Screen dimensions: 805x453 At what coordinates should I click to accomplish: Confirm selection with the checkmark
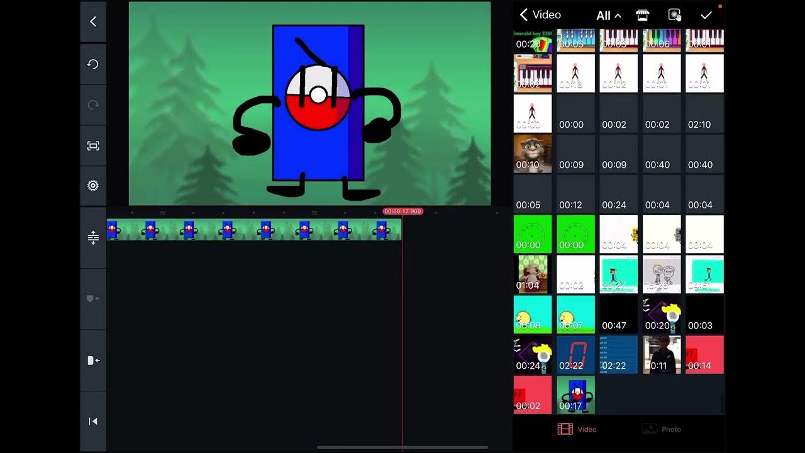click(x=706, y=15)
